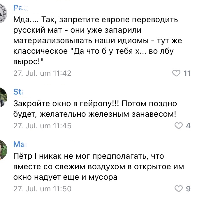Open profile name starting with 'Ma'

pos(20,144)
